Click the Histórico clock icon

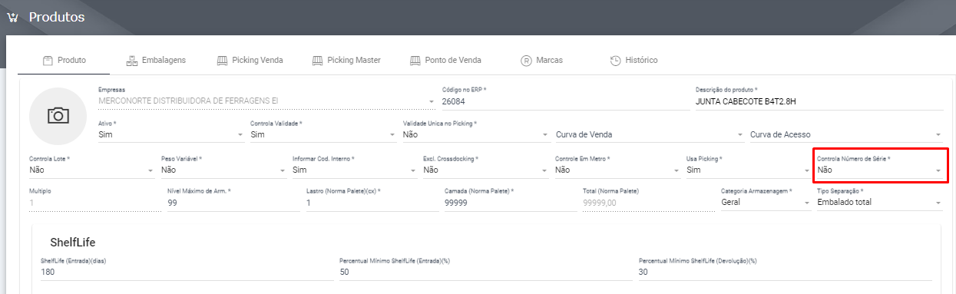point(615,60)
